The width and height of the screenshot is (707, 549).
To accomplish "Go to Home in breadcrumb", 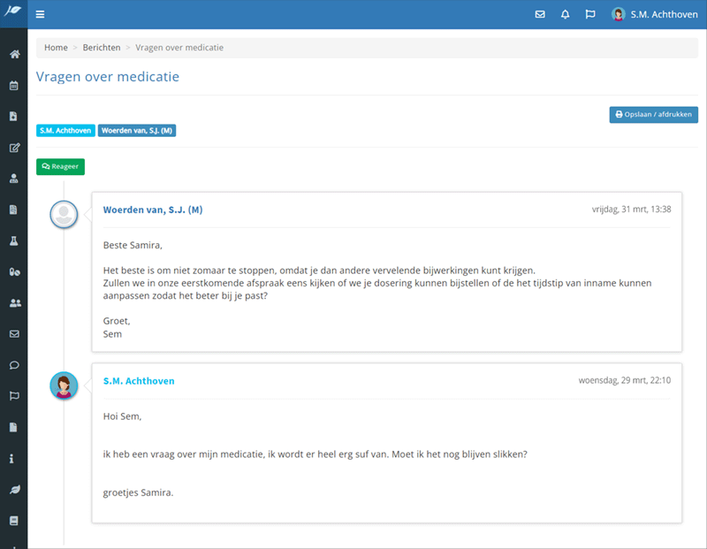I will click(56, 48).
